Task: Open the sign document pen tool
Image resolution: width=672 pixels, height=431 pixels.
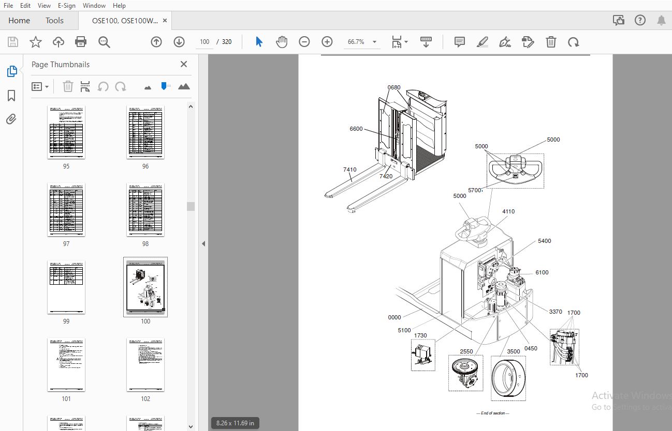Action: [x=505, y=42]
